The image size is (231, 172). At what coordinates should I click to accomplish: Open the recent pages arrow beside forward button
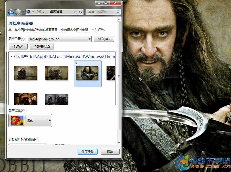[23, 12]
